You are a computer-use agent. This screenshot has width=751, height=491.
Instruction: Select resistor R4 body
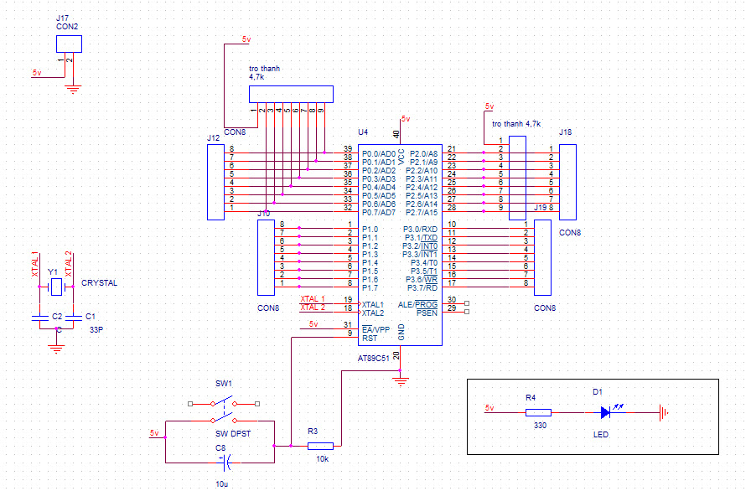(538, 412)
